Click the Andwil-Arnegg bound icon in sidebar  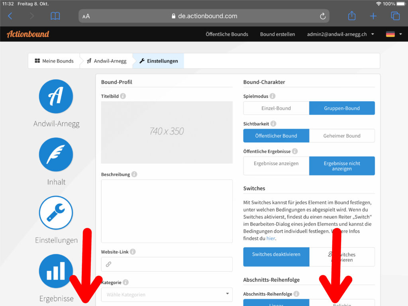point(56,96)
